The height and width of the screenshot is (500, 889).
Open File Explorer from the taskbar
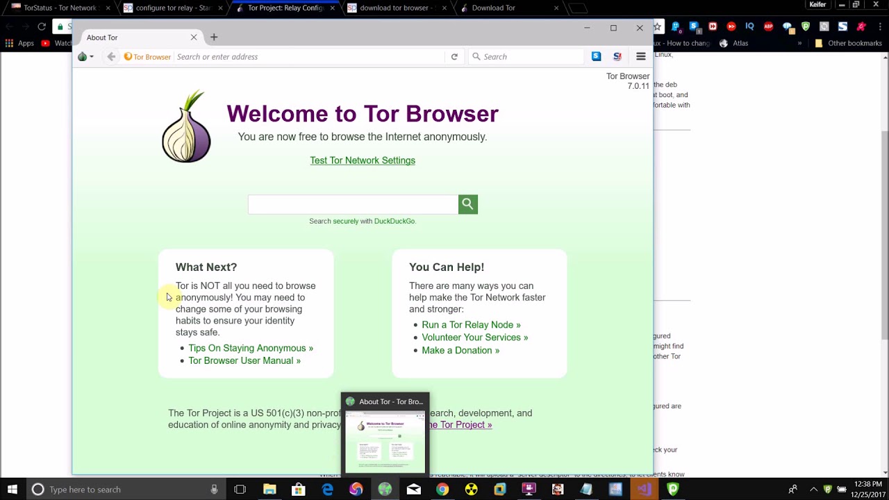point(269,490)
